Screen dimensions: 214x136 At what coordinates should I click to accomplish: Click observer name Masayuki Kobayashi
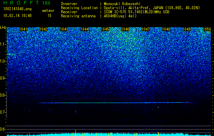pos(122,4)
